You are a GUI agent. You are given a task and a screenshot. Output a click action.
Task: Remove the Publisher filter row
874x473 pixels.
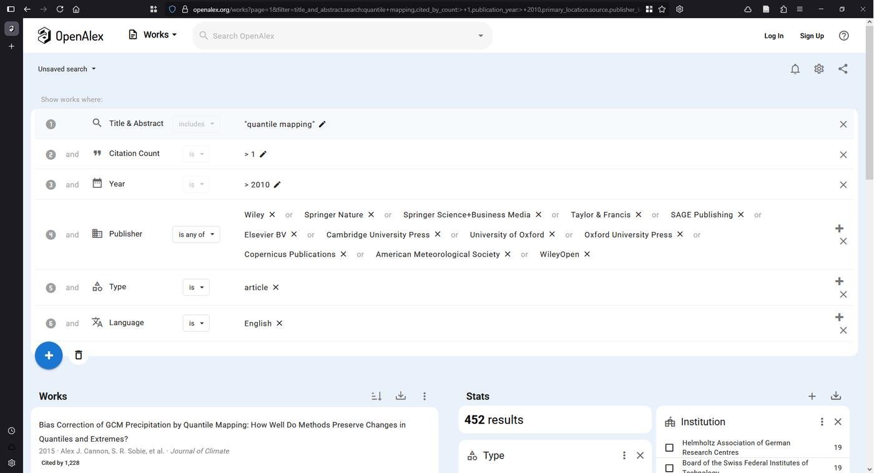[x=843, y=241]
